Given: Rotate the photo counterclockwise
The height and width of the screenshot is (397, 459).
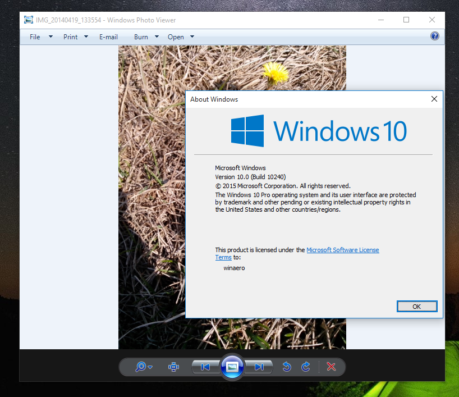Looking at the screenshot, I should click(x=287, y=367).
